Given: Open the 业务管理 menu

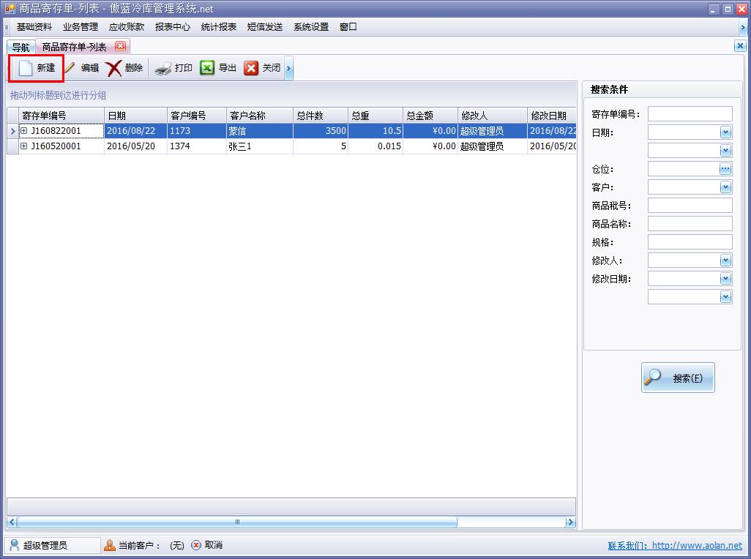Looking at the screenshot, I should click(x=81, y=27).
